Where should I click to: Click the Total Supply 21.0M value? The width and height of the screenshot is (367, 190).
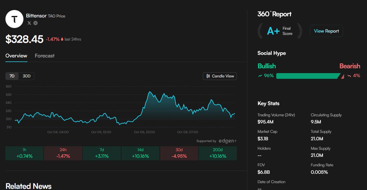pyautogui.click(x=317, y=139)
